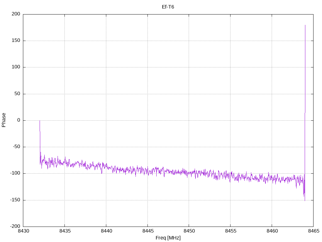The height and width of the screenshot is (242, 322).
Task: Click the plot title Ef-T6
Action: pos(168,7)
